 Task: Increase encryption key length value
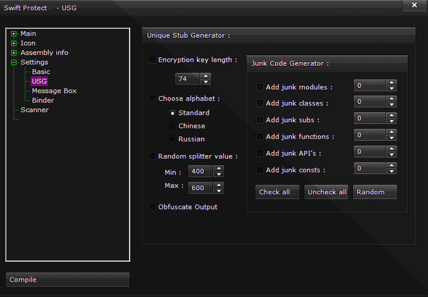click(206, 76)
